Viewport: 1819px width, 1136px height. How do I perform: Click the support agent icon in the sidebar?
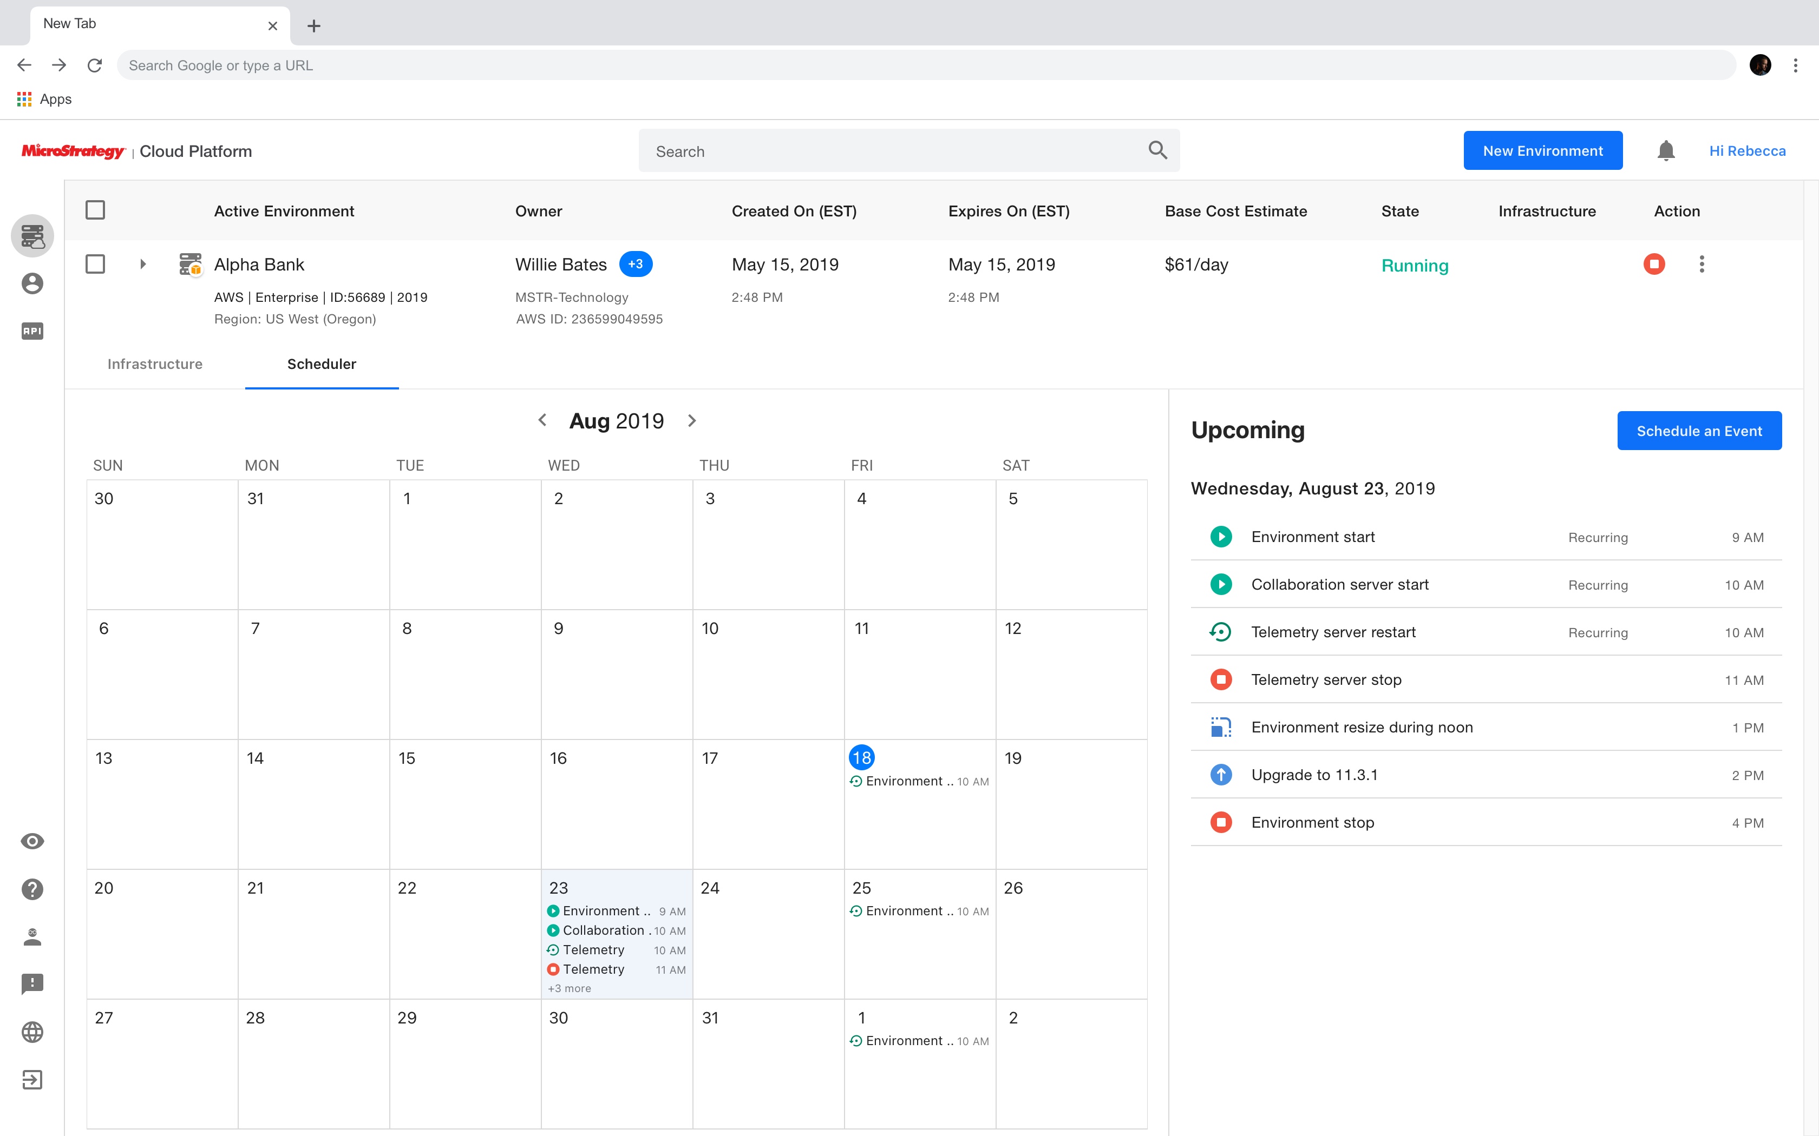[32, 936]
